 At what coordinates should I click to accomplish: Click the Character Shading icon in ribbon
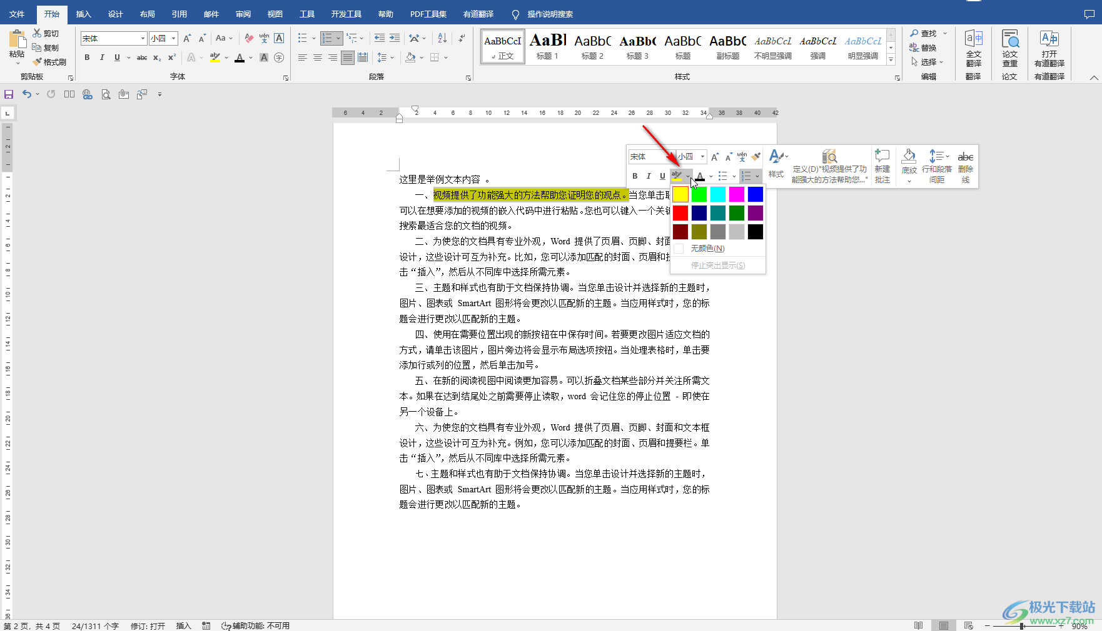click(264, 57)
